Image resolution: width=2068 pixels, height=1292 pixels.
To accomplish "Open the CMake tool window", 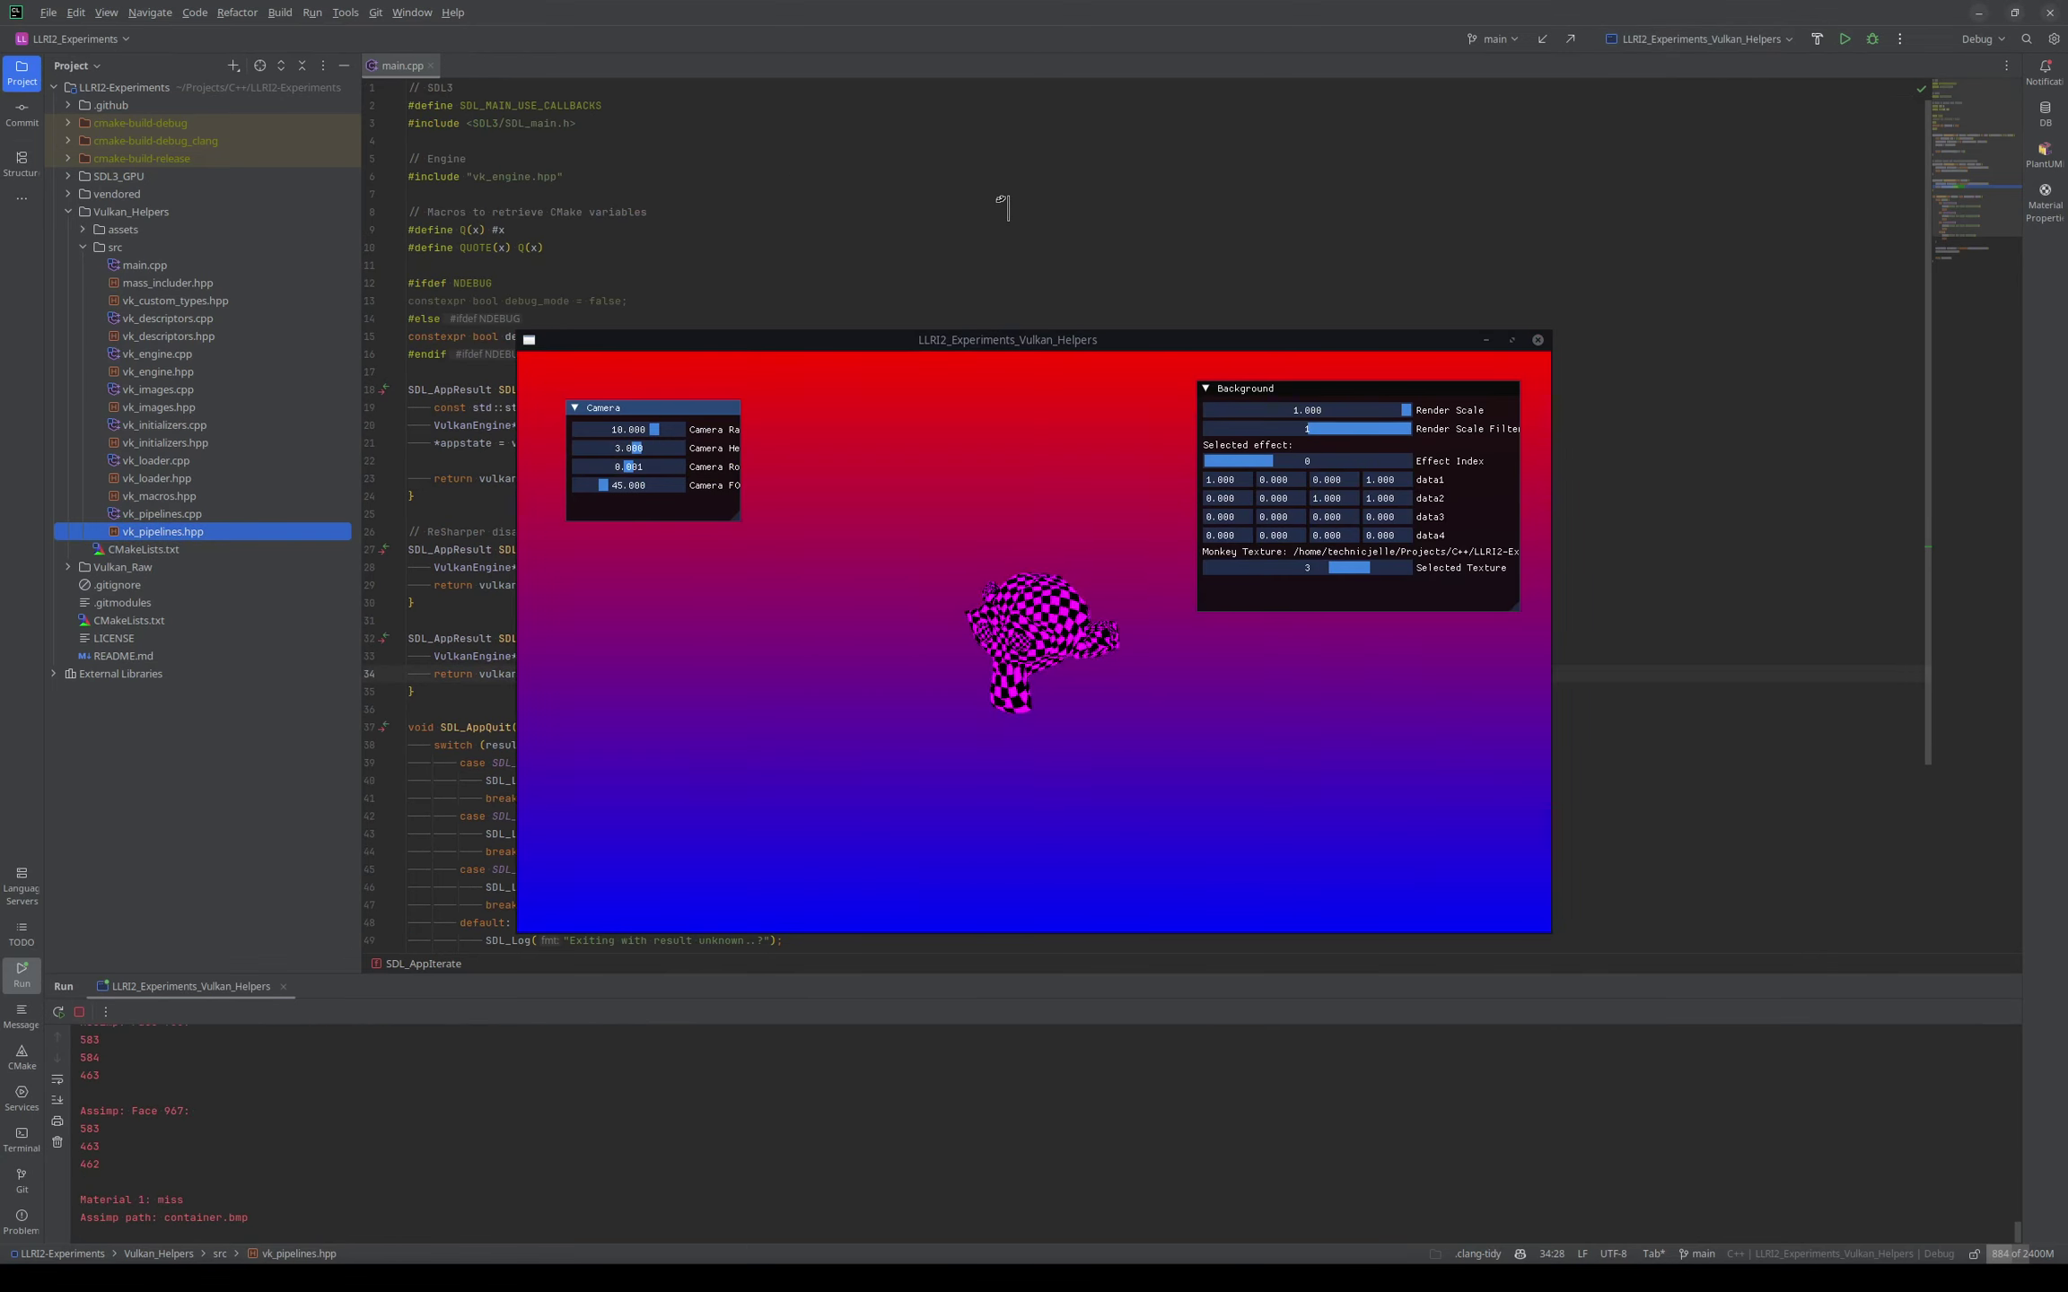I will [x=22, y=1056].
